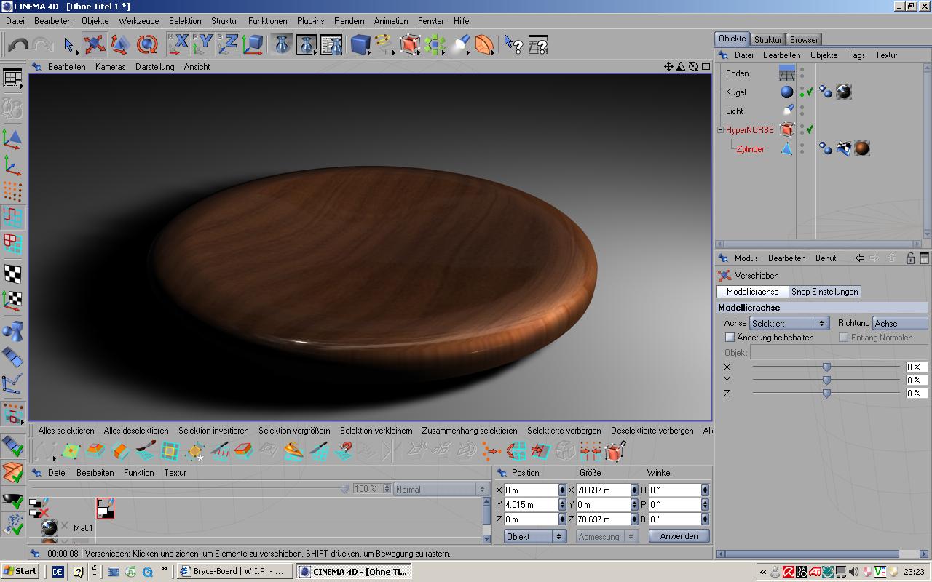
Task: Switch to the Struktur tab
Action: (767, 39)
